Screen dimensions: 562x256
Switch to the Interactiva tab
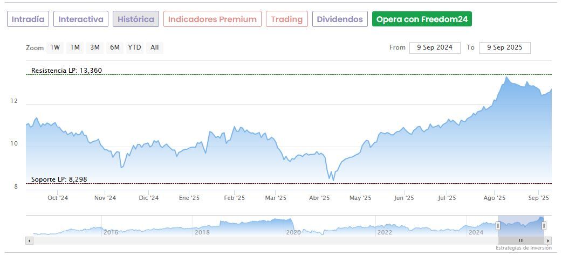pyautogui.click(x=81, y=19)
